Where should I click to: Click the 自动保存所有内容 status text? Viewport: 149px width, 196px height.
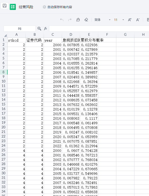(x=60, y=7)
